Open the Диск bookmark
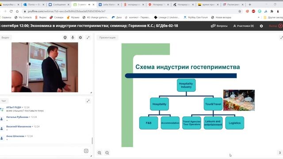 pos(117,18)
